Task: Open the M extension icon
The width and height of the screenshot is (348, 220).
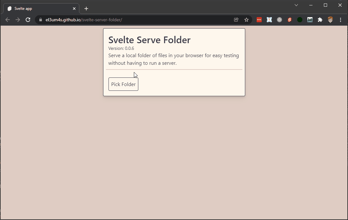Action: click(310, 20)
